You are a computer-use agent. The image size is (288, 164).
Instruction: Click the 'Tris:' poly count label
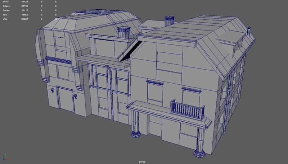click(5, 15)
